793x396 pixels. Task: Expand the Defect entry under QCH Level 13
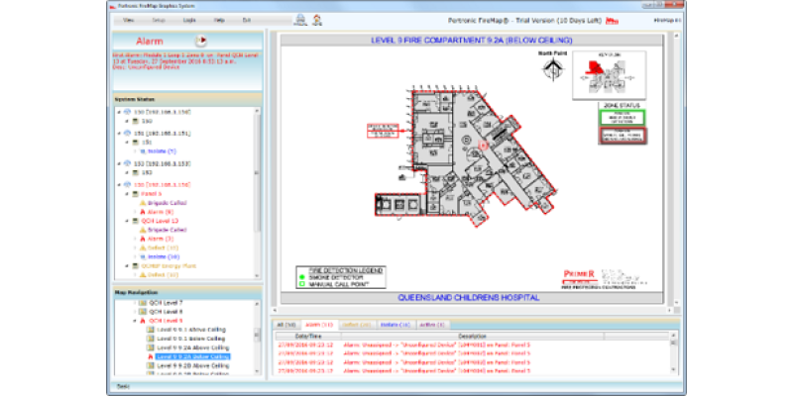tap(135, 248)
